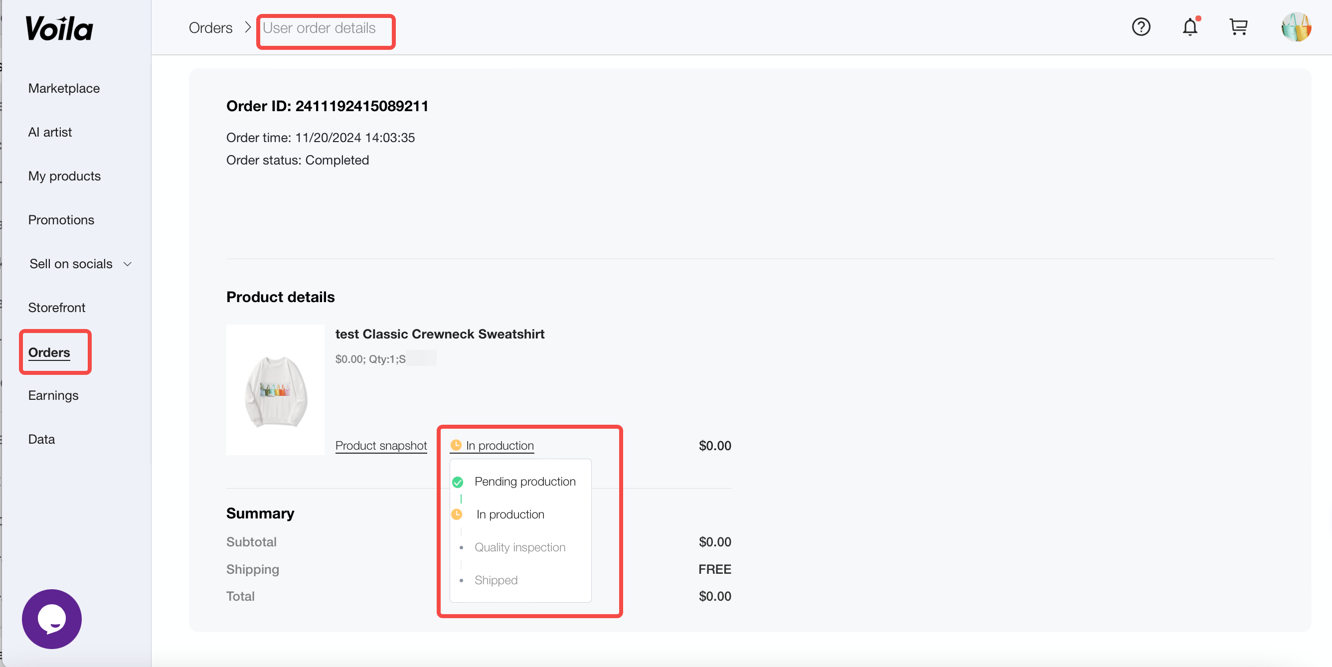Open the AI artist section
Viewport: 1332px width, 667px height.
click(50, 133)
